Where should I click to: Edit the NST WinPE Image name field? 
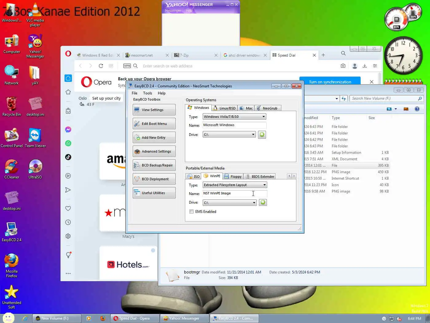[235, 193]
